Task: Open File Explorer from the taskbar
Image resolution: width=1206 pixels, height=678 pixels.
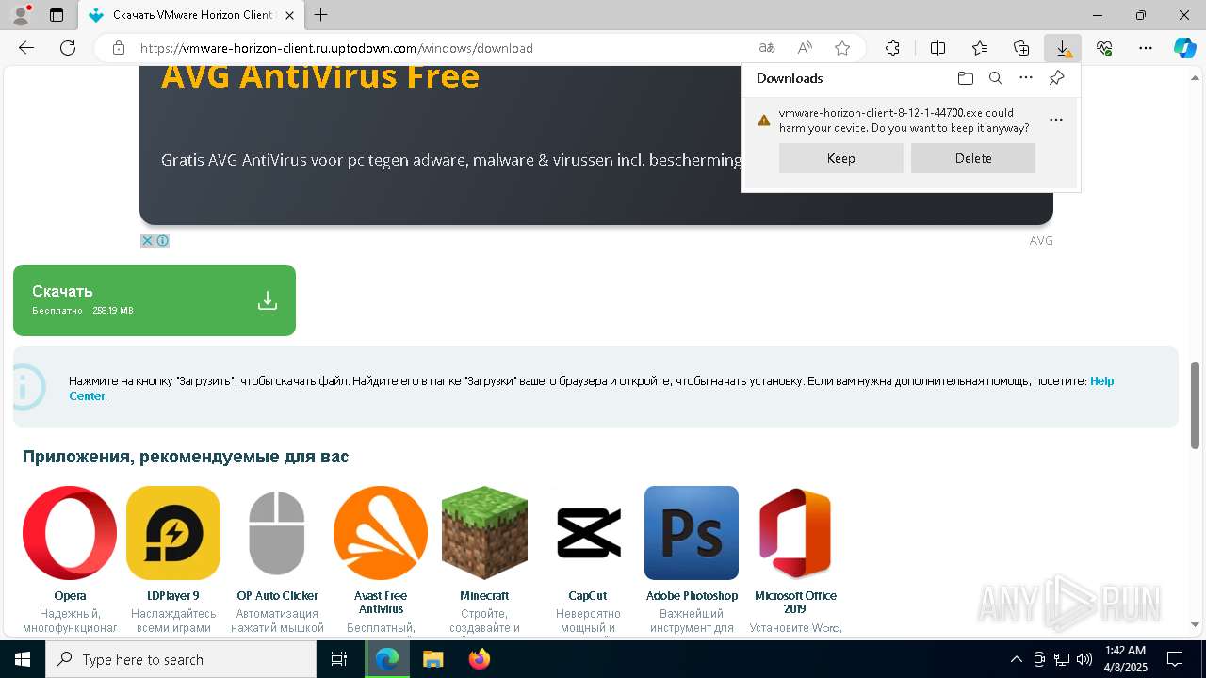Action: pyautogui.click(x=432, y=659)
